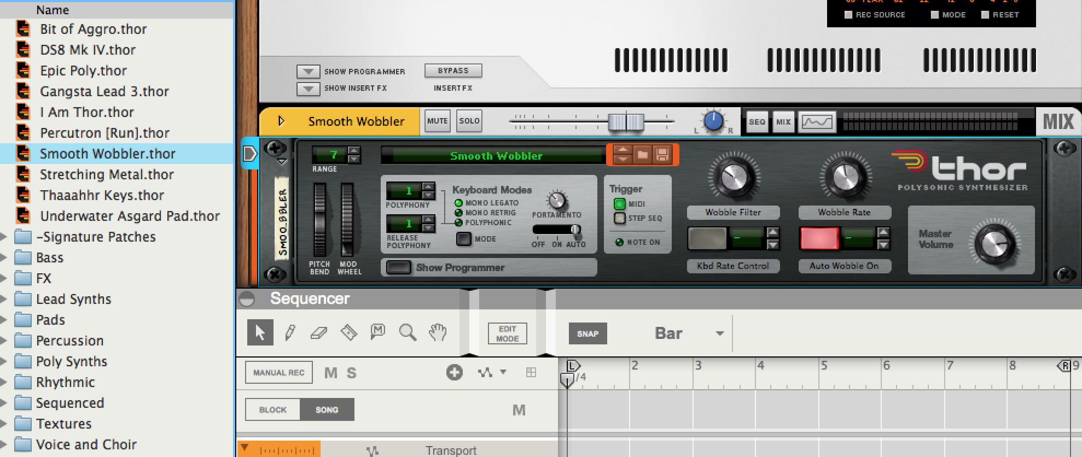Expand the Pads folder

(x=3, y=320)
